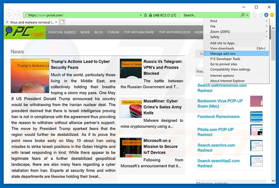Select Add site to Apps

click(236, 43)
